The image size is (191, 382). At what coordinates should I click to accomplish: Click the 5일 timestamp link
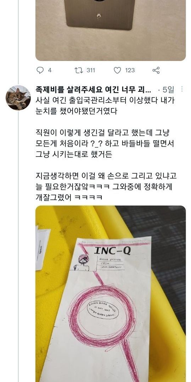click(x=168, y=90)
